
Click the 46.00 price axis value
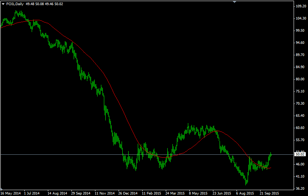[301, 164]
